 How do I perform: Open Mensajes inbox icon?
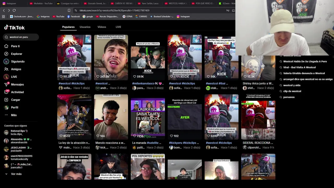click(x=6, y=84)
